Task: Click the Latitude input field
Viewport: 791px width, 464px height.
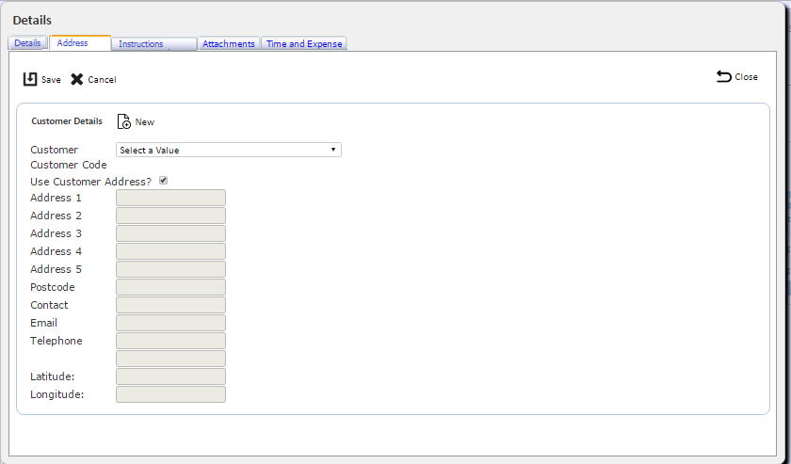Action: [171, 376]
